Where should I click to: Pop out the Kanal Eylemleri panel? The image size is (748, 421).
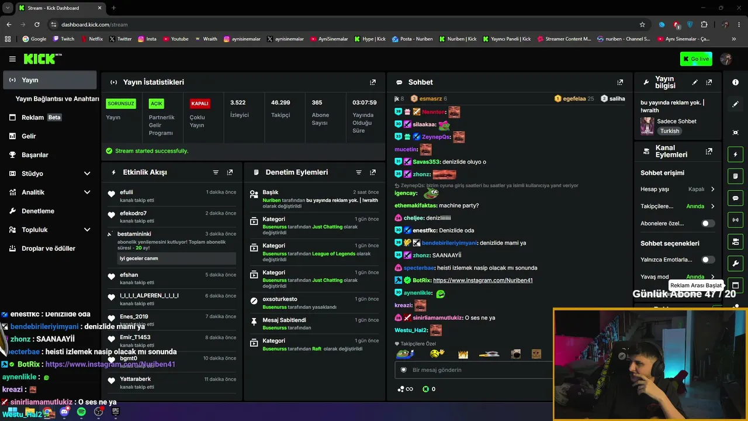[x=709, y=151]
